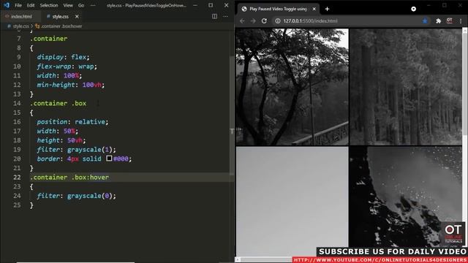Screen dimensions: 468x263
Task: Click the browser page vertical scrollbar
Action: (x=465, y=83)
